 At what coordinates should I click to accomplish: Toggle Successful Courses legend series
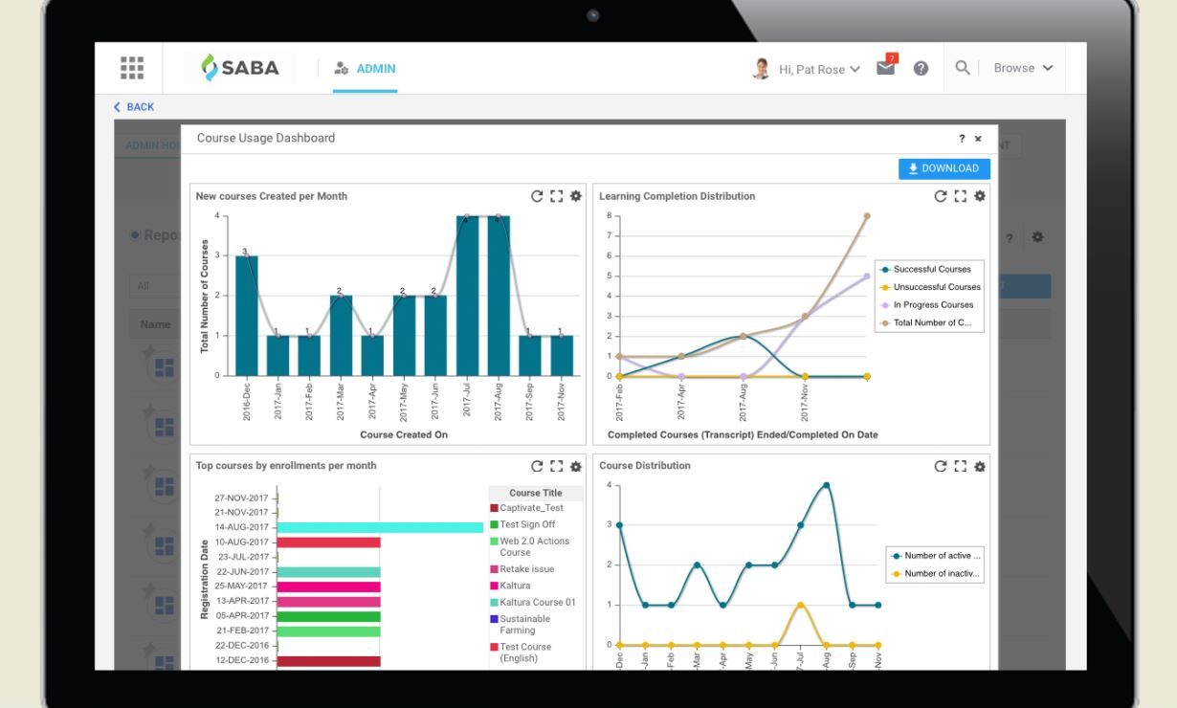tap(930, 270)
